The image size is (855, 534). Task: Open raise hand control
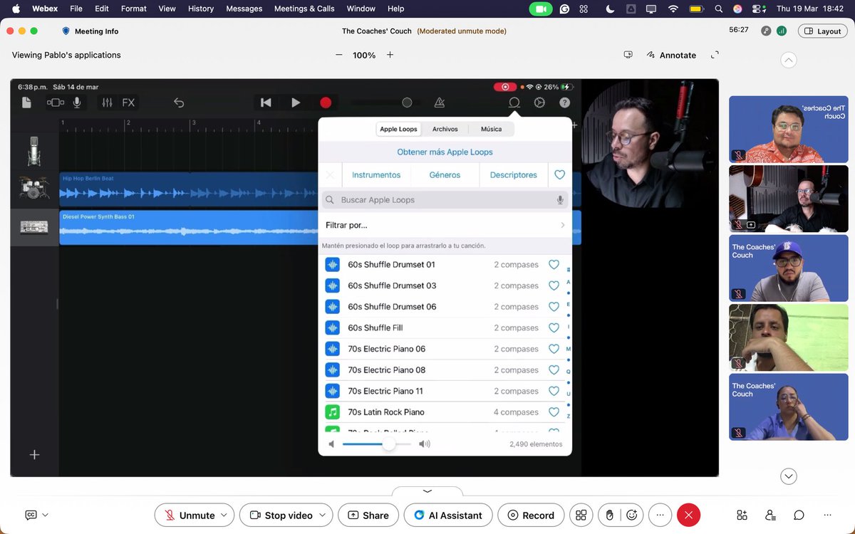(x=609, y=515)
